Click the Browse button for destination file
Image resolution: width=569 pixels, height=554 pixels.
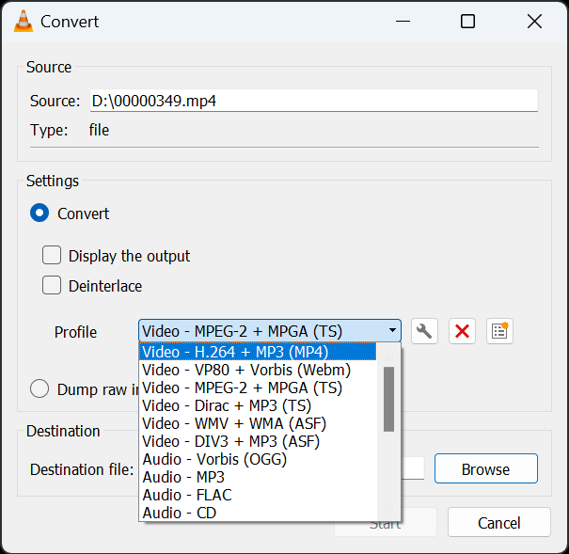coord(486,468)
